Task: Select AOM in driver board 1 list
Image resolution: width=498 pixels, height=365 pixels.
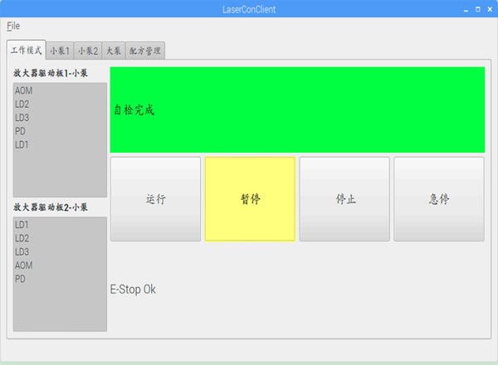Action: click(60, 90)
